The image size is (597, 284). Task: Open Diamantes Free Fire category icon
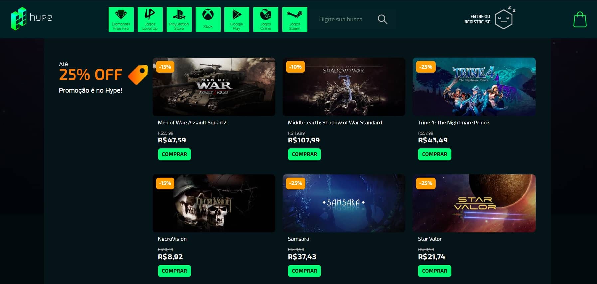pos(121,19)
